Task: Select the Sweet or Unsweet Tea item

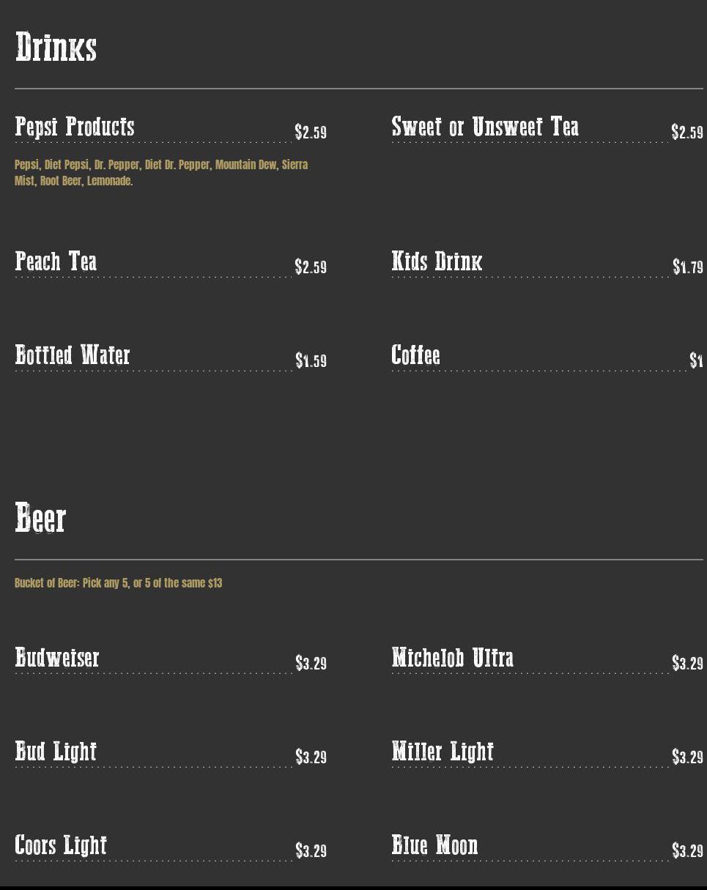Action: [485, 127]
